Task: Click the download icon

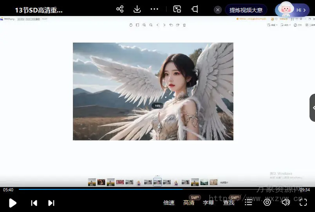Action: (x=137, y=9)
